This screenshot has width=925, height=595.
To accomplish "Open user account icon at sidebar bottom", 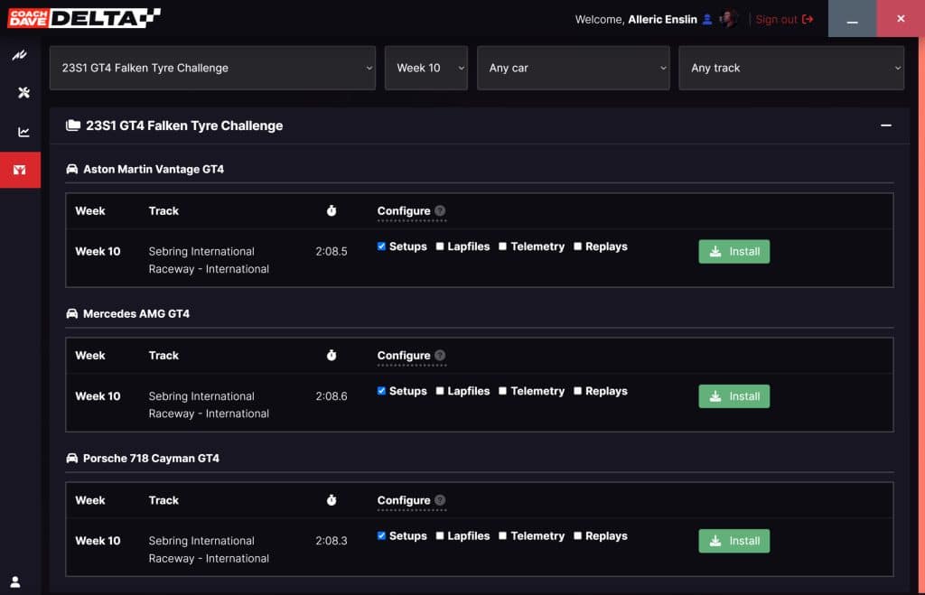I will 15,582.
